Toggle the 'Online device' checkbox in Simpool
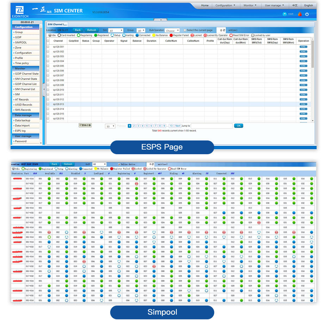The width and height of the screenshot is (324, 320). coord(119,164)
